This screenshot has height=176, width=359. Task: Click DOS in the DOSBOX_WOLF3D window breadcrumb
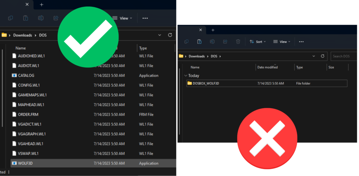tap(214, 56)
